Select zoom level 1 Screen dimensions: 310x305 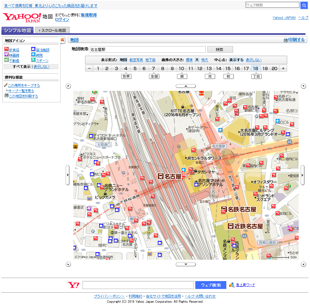coord(98,68)
